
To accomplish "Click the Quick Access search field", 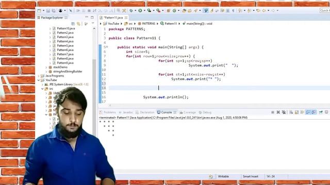I will click(325, 10).
